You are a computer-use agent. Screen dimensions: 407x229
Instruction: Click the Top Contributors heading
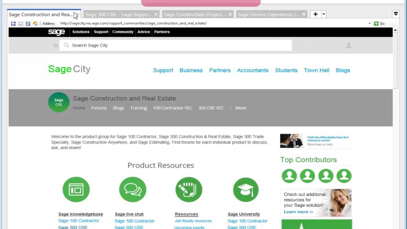pyautogui.click(x=308, y=160)
